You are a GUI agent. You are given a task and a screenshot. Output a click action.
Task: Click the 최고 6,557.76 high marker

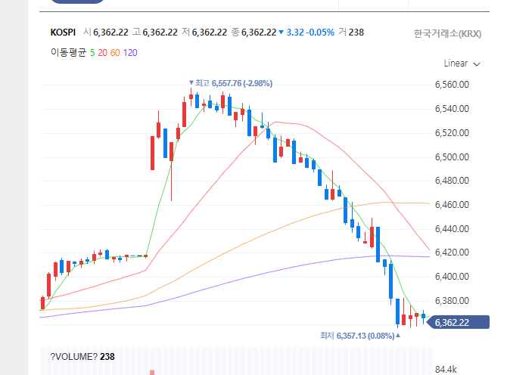coord(231,83)
